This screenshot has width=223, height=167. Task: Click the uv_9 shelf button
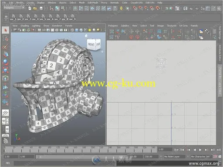coord(72,17)
